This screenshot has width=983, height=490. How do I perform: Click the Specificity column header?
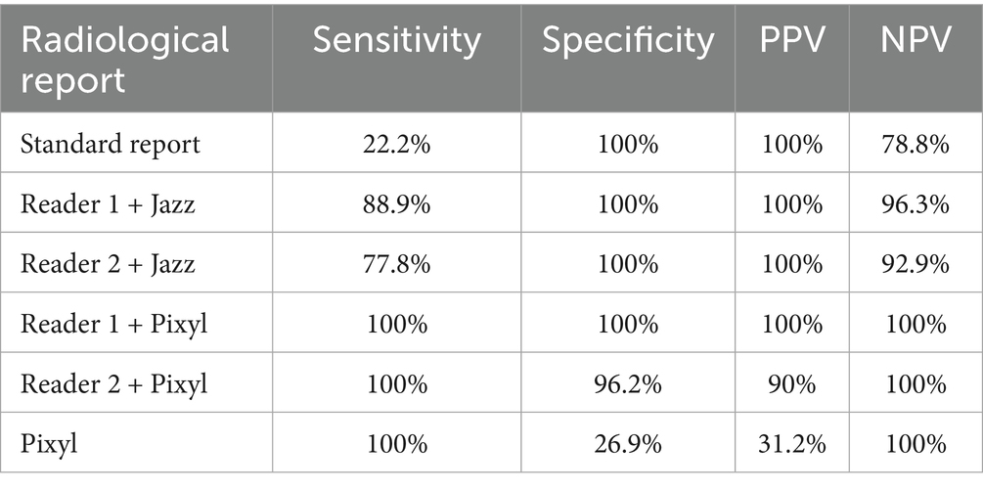629,40
